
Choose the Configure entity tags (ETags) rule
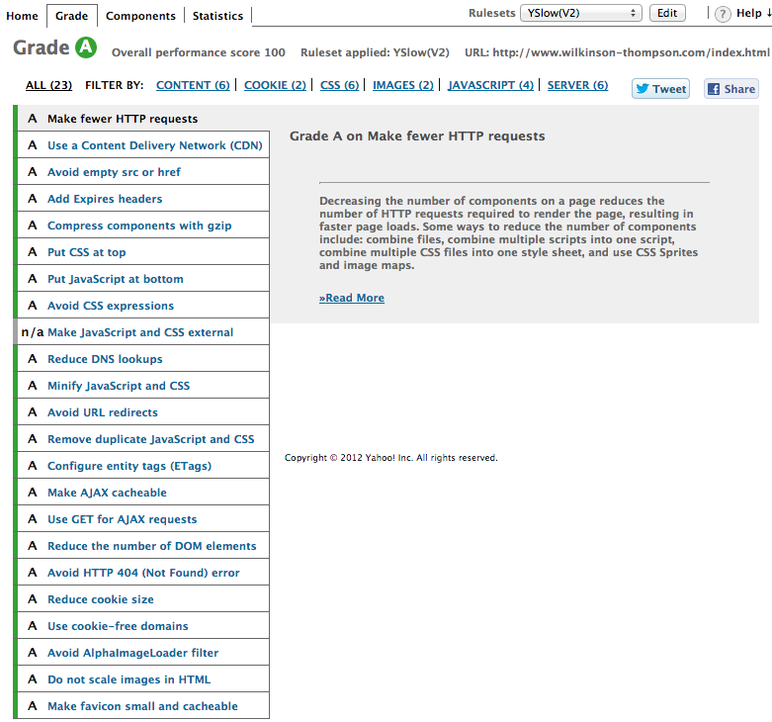click(129, 466)
